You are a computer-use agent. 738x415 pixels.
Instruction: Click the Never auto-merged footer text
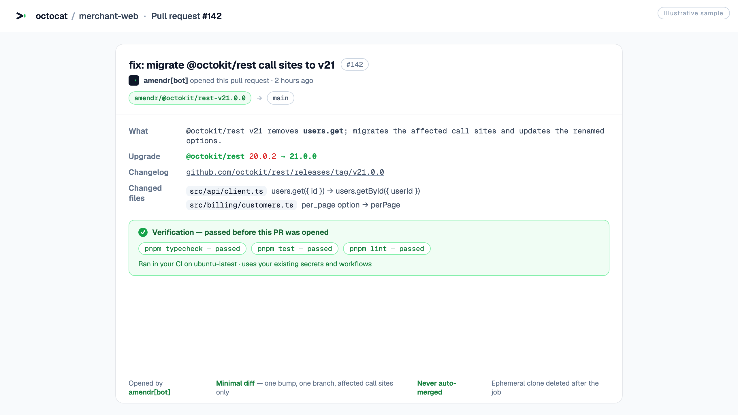[437, 388]
